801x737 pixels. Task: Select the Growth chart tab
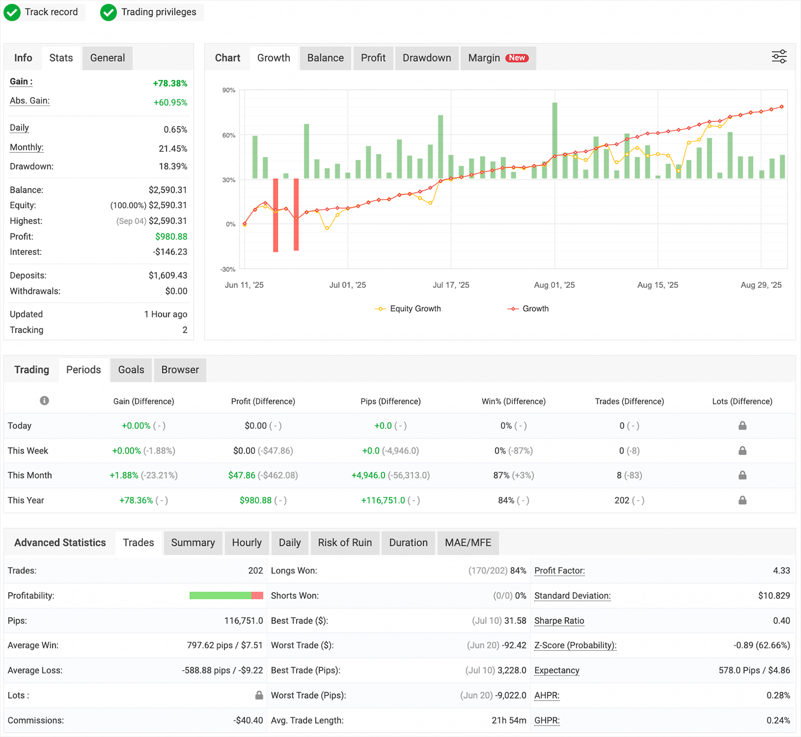pyautogui.click(x=274, y=58)
